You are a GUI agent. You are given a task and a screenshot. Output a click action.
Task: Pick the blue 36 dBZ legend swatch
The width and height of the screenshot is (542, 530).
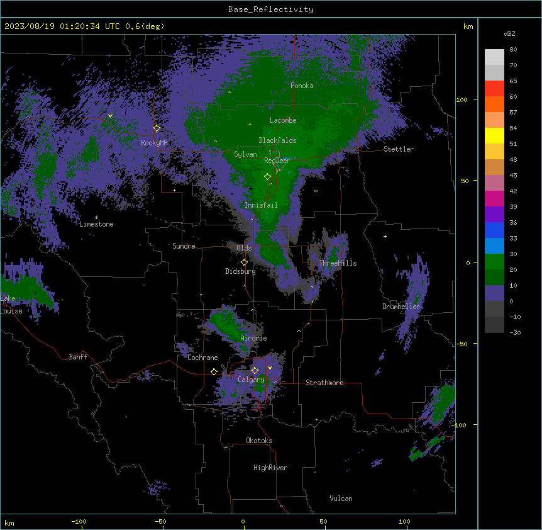494,230
